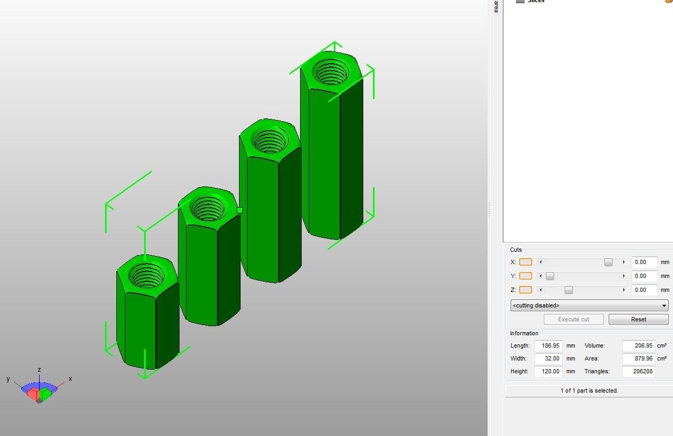
Task: Open the cutting disabled dropdown
Action: tap(589, 305)
